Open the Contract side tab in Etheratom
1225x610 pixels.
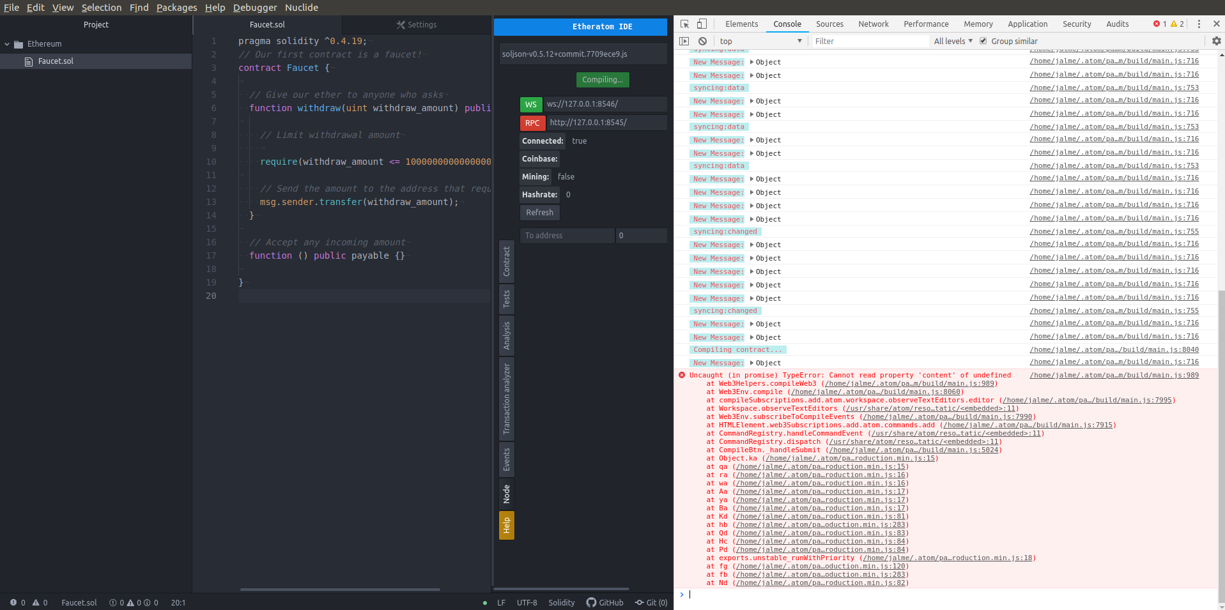coord(507,261)
